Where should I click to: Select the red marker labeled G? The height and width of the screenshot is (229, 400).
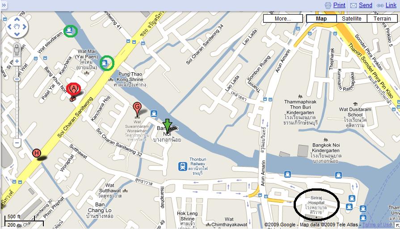[137, 109]
